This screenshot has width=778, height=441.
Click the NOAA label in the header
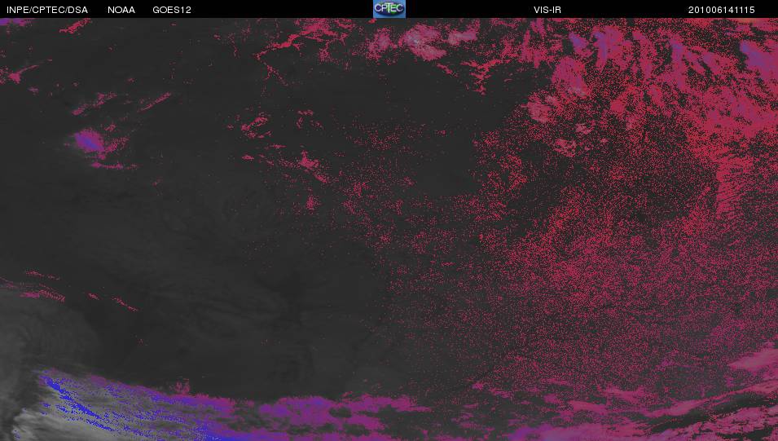coord(121,10)
